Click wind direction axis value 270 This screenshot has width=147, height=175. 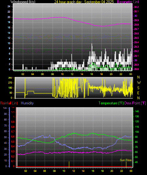click(x=10, y=83)
